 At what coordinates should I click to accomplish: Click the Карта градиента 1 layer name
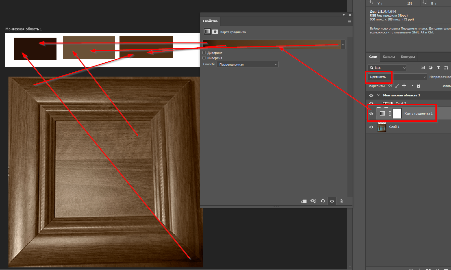click(x=418, y=114)
